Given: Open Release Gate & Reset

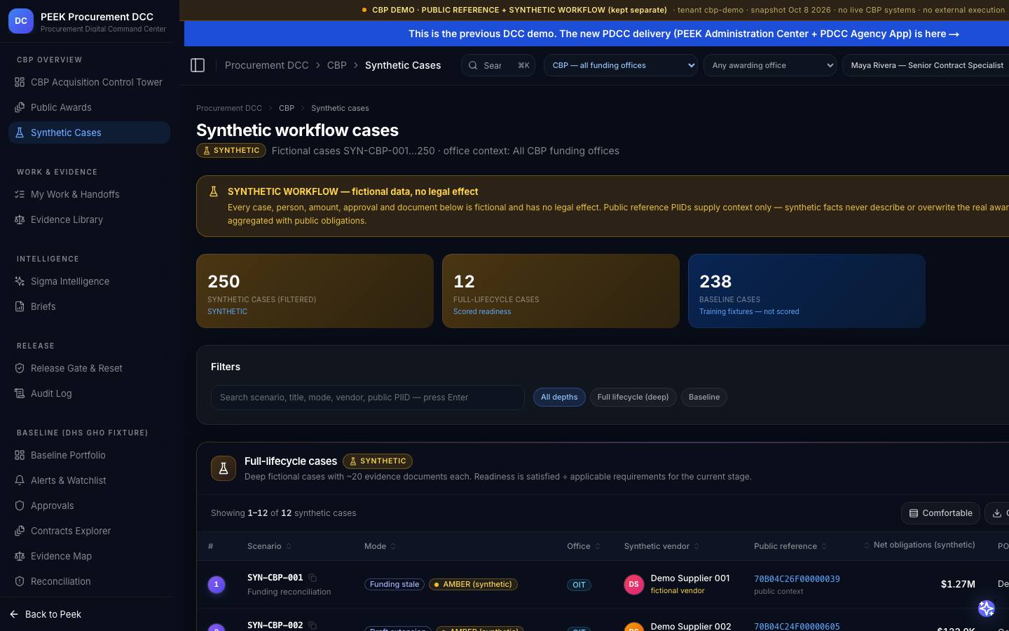Looking at the screenshot, I should (x=89, y=368).
